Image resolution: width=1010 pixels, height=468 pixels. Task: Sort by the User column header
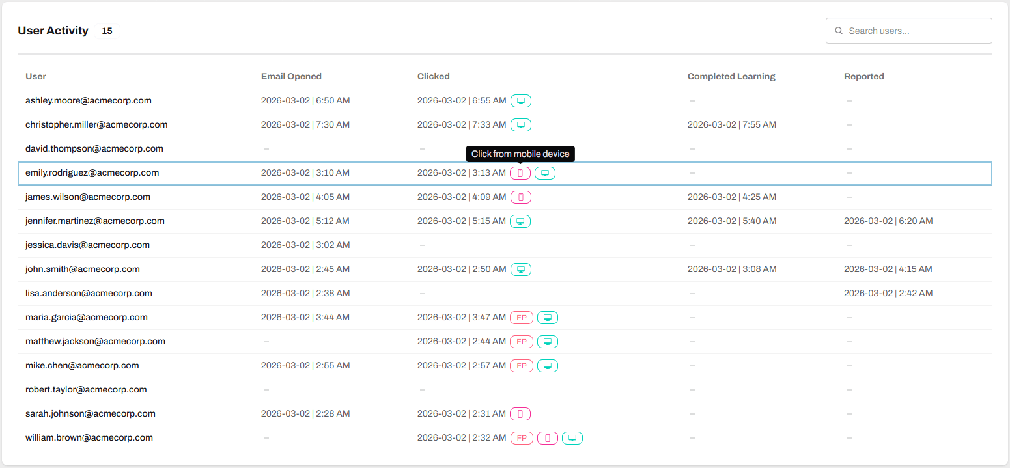pos(35,76)
